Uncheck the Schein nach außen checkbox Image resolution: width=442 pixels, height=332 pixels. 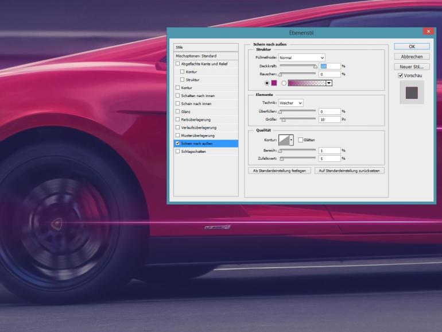coord(178,144)
